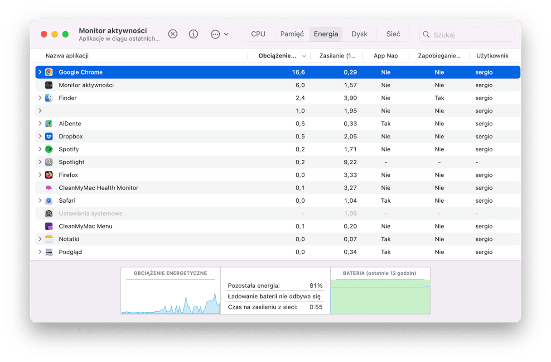The image size is (551, 362).
Task: Select the Monitor aktywności row name
Action: pyautogui.click(x=86, y=85)
